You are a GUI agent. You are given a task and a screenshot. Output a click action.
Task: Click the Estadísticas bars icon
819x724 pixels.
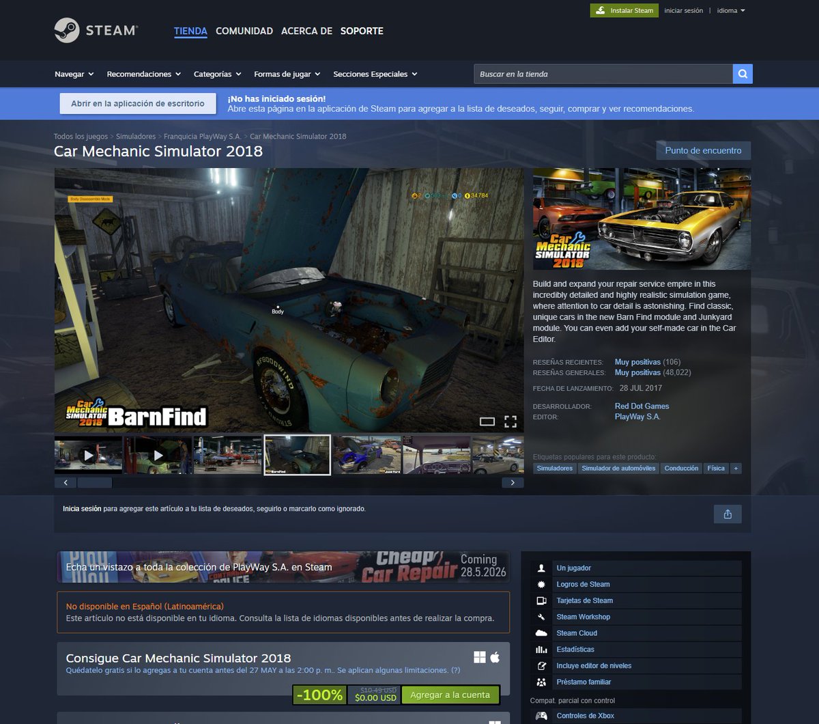click(541, 650)
